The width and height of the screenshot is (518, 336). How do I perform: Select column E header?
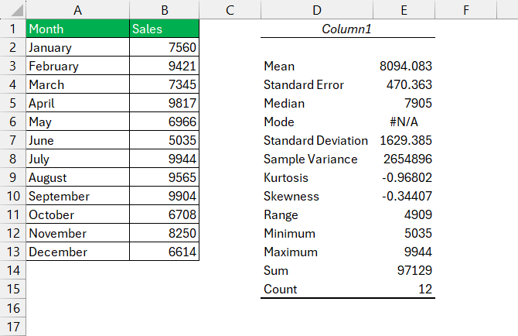404,9
